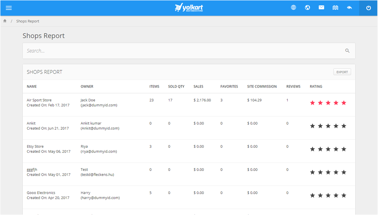This screenshot has width=378, height=215.
Task: Select the Air Sport Store shop name
Action: click(39, 100)
